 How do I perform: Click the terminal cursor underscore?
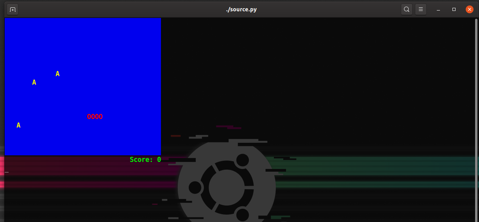click(x=7, y=172)
